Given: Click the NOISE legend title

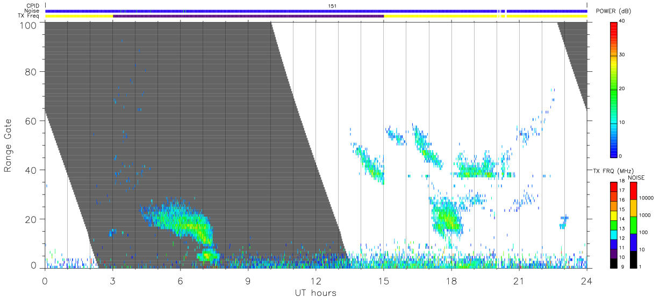Looking at the screenshot, I should coord(636,177).
